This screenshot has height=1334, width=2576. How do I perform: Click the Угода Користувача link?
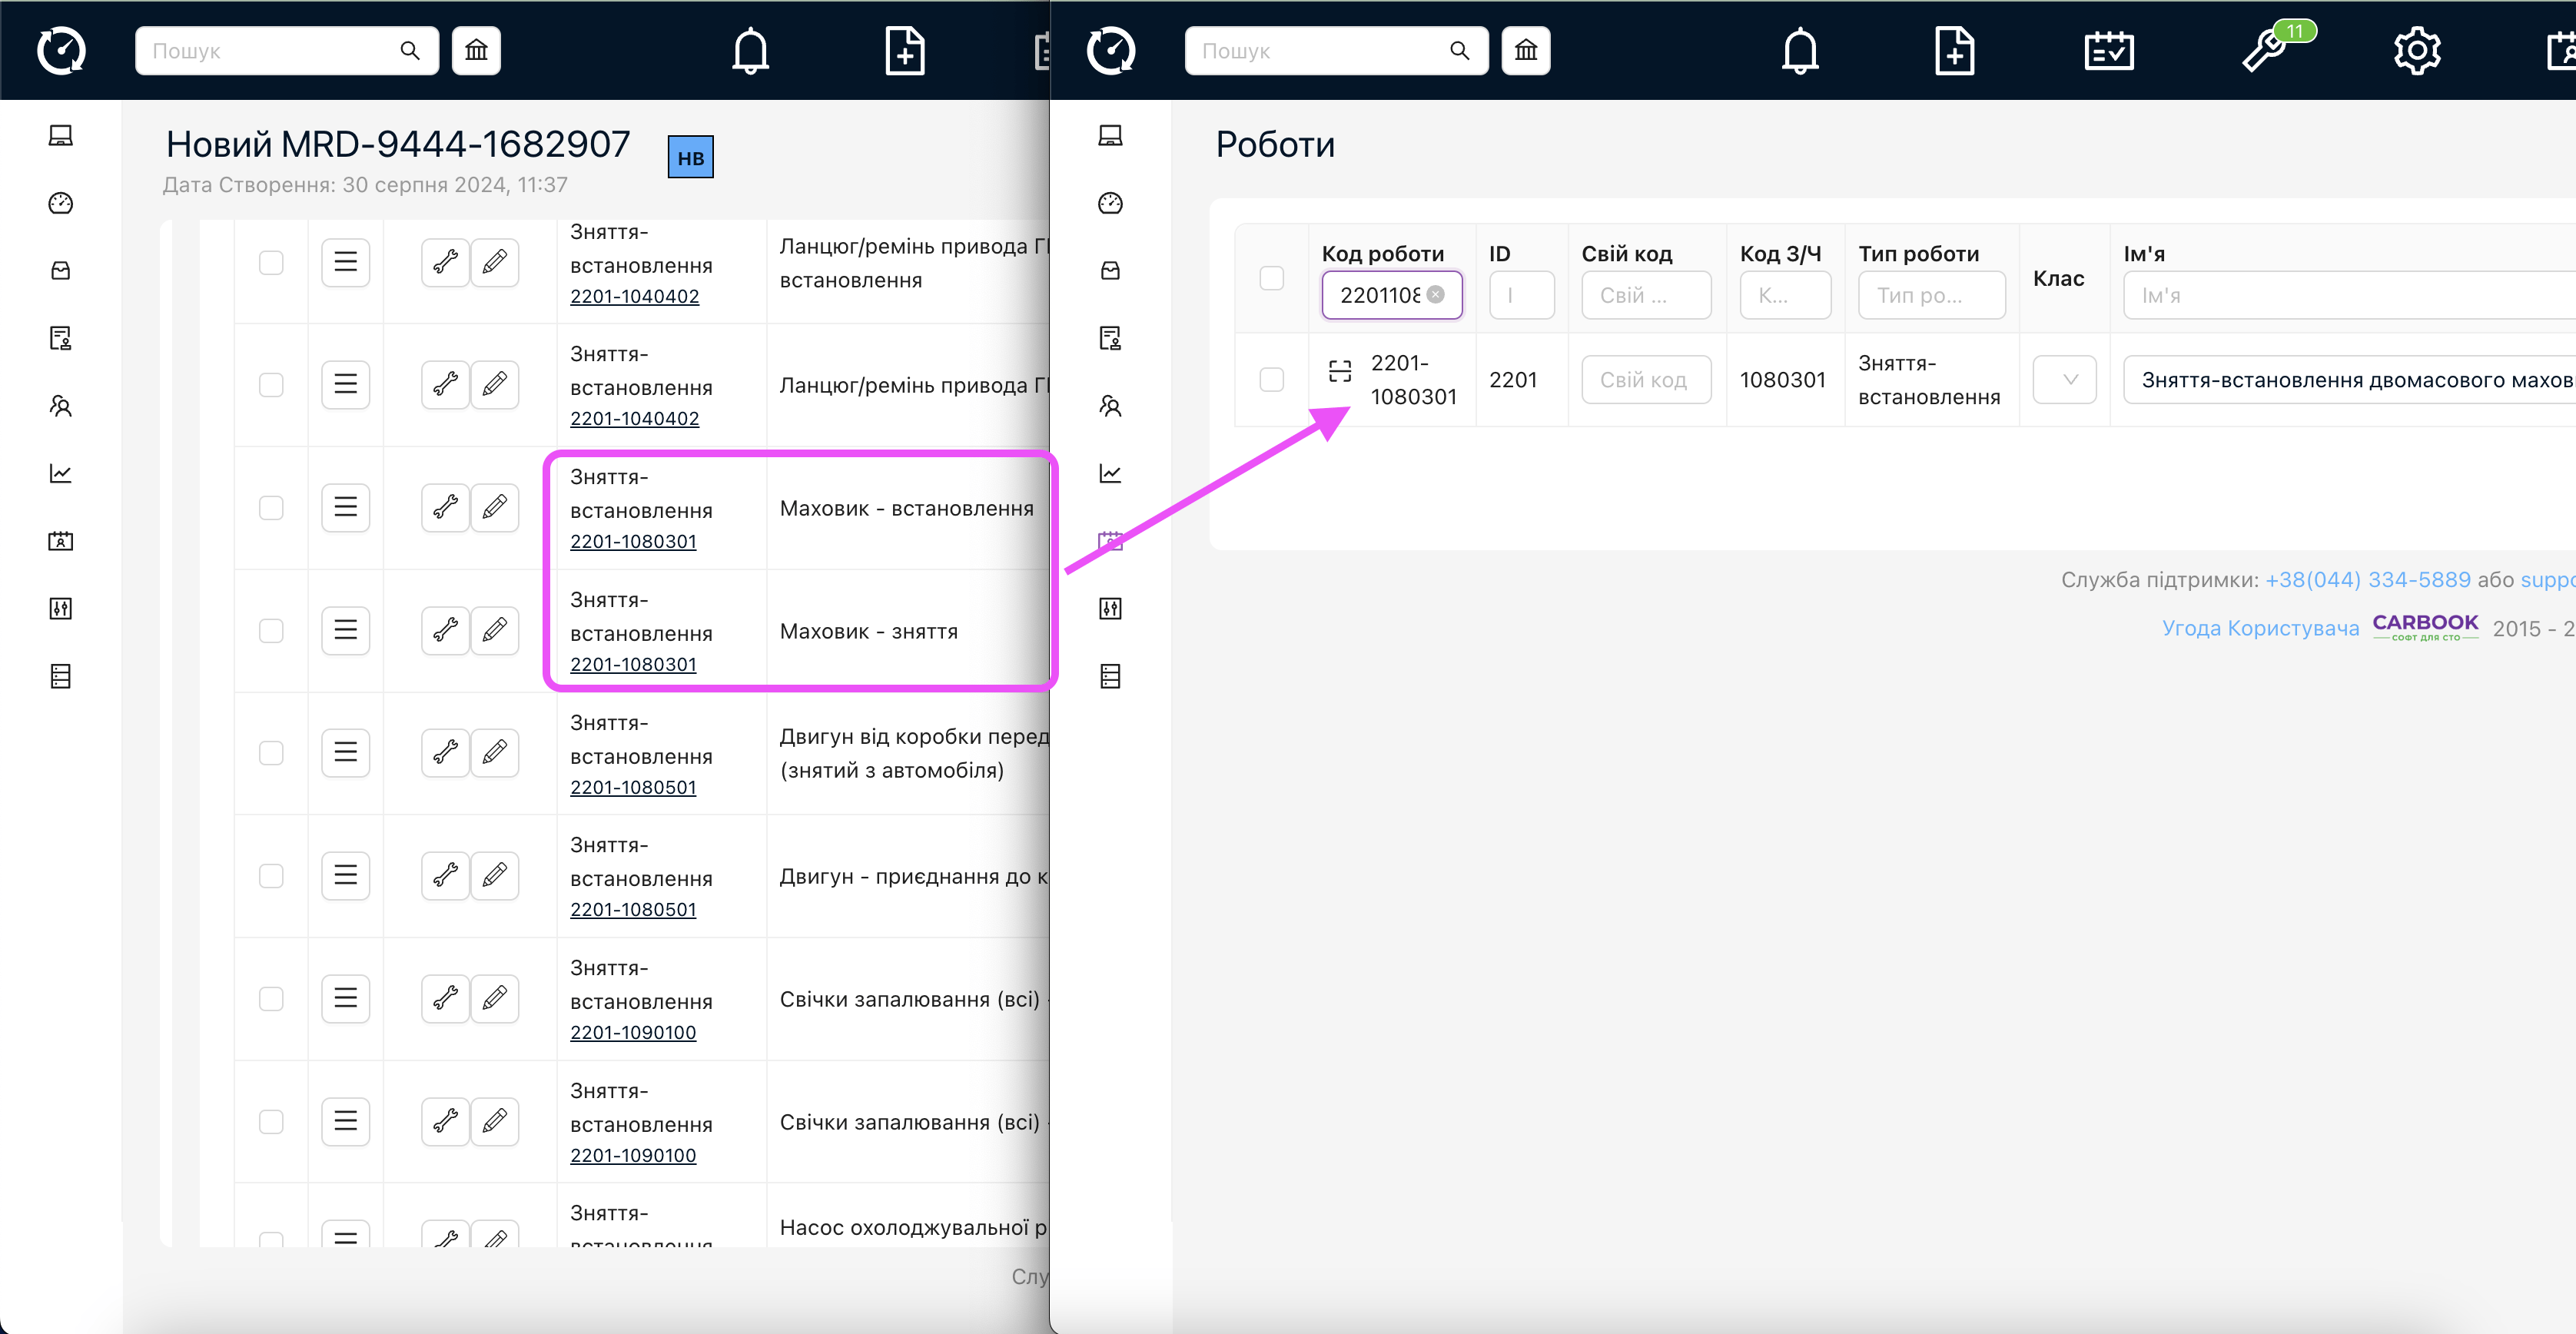pyautogui.click(x=2259, y=628)
